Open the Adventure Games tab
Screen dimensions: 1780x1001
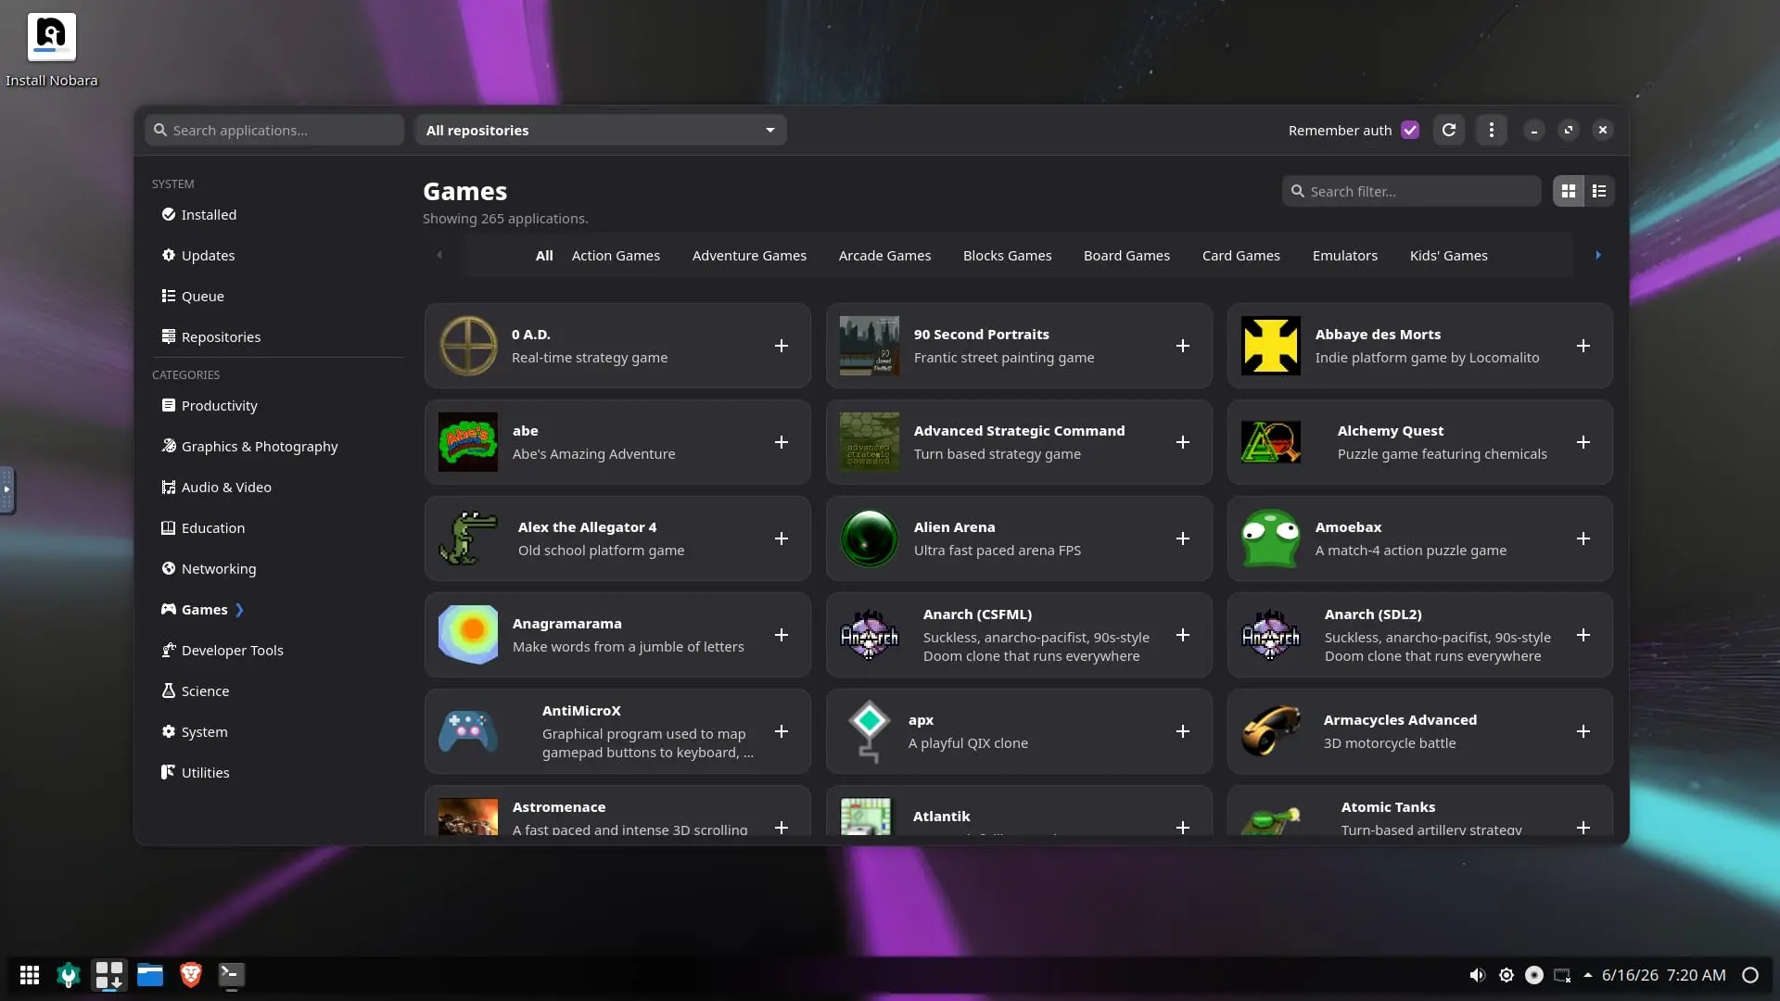click(x=749, y=255)
